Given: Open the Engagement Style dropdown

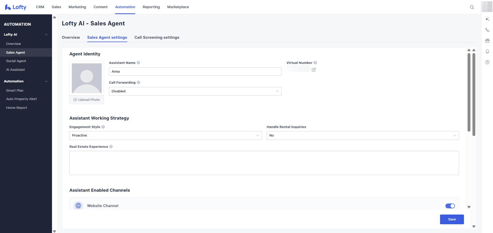Looking at the screenshot, I should (x=165, y=135).
